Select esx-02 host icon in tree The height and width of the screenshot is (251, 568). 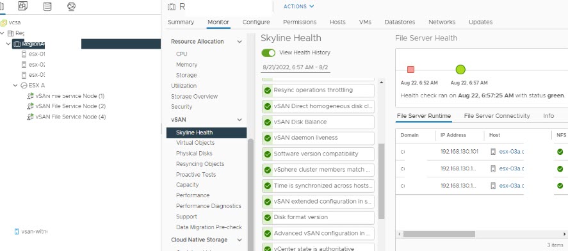[x=24, y=65]
